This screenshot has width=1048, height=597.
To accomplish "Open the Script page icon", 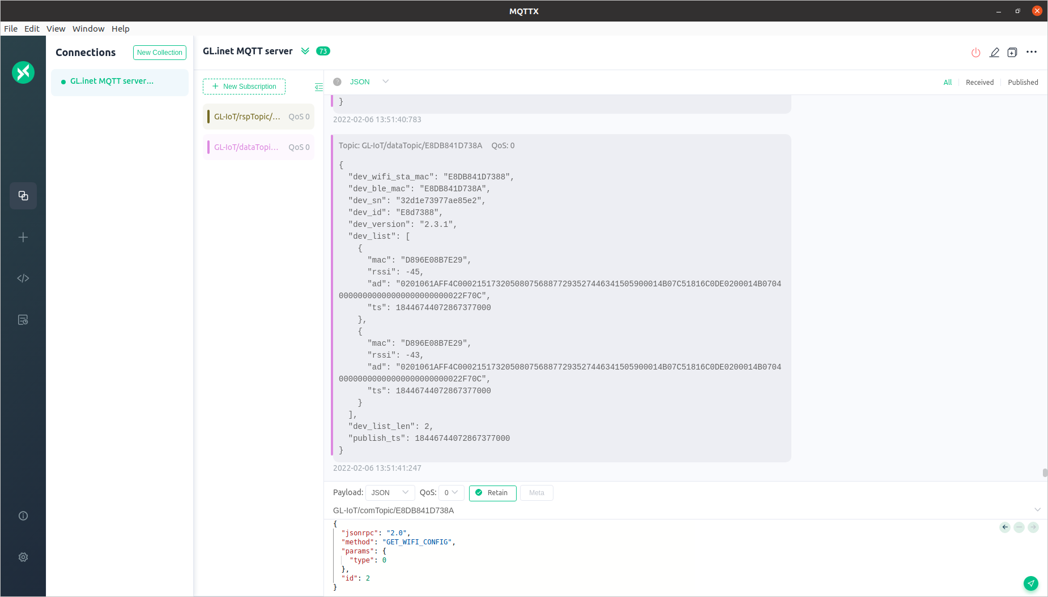I will [x=23, y=278].
